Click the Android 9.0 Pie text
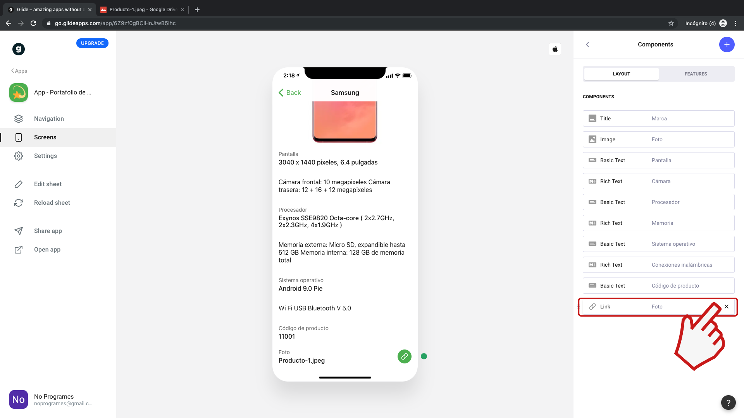Screen dimensions: 744x418 pyautogui.click(x=300, y=288)
